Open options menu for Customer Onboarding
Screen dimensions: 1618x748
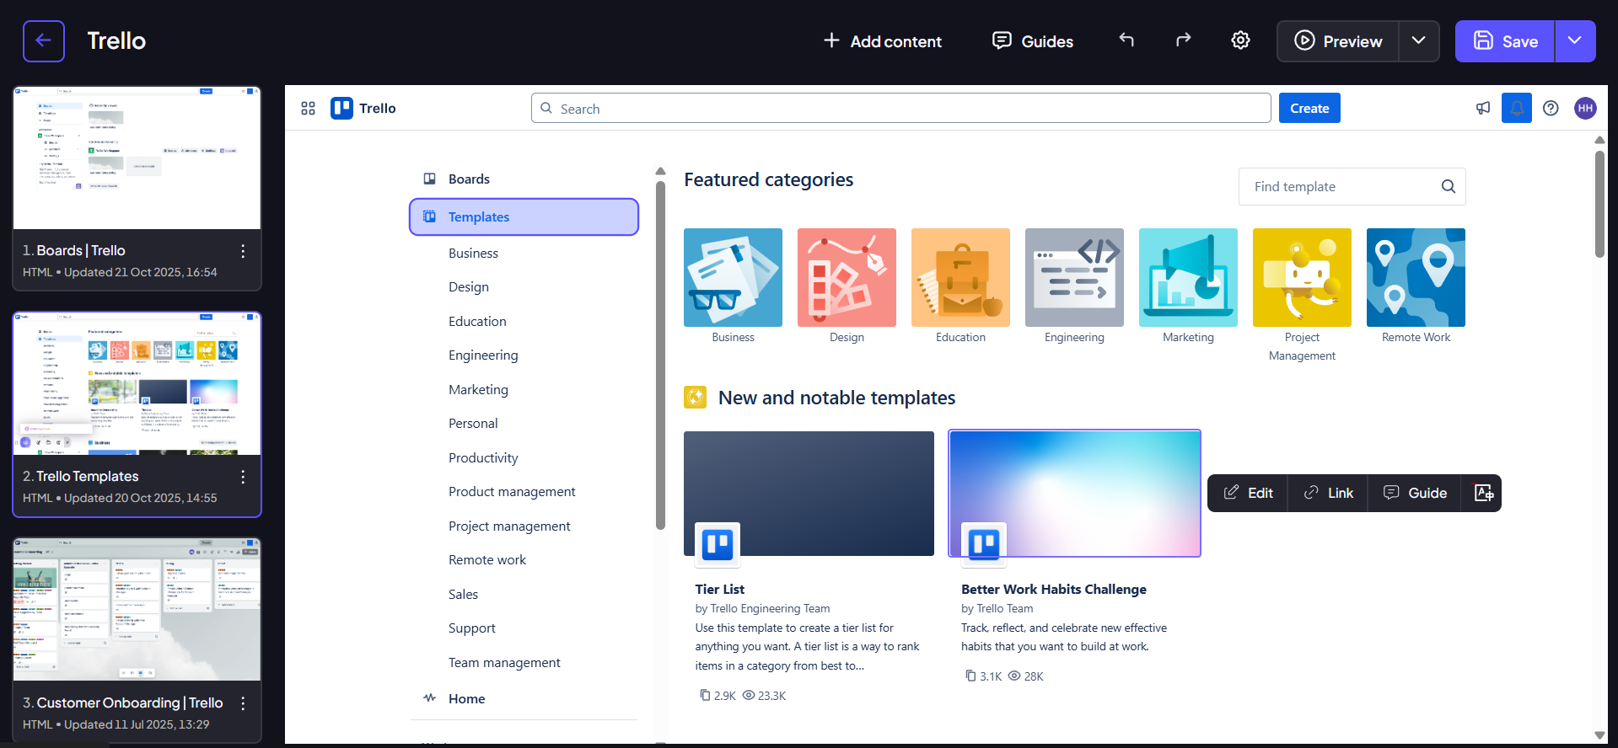[x=243, y=703]
